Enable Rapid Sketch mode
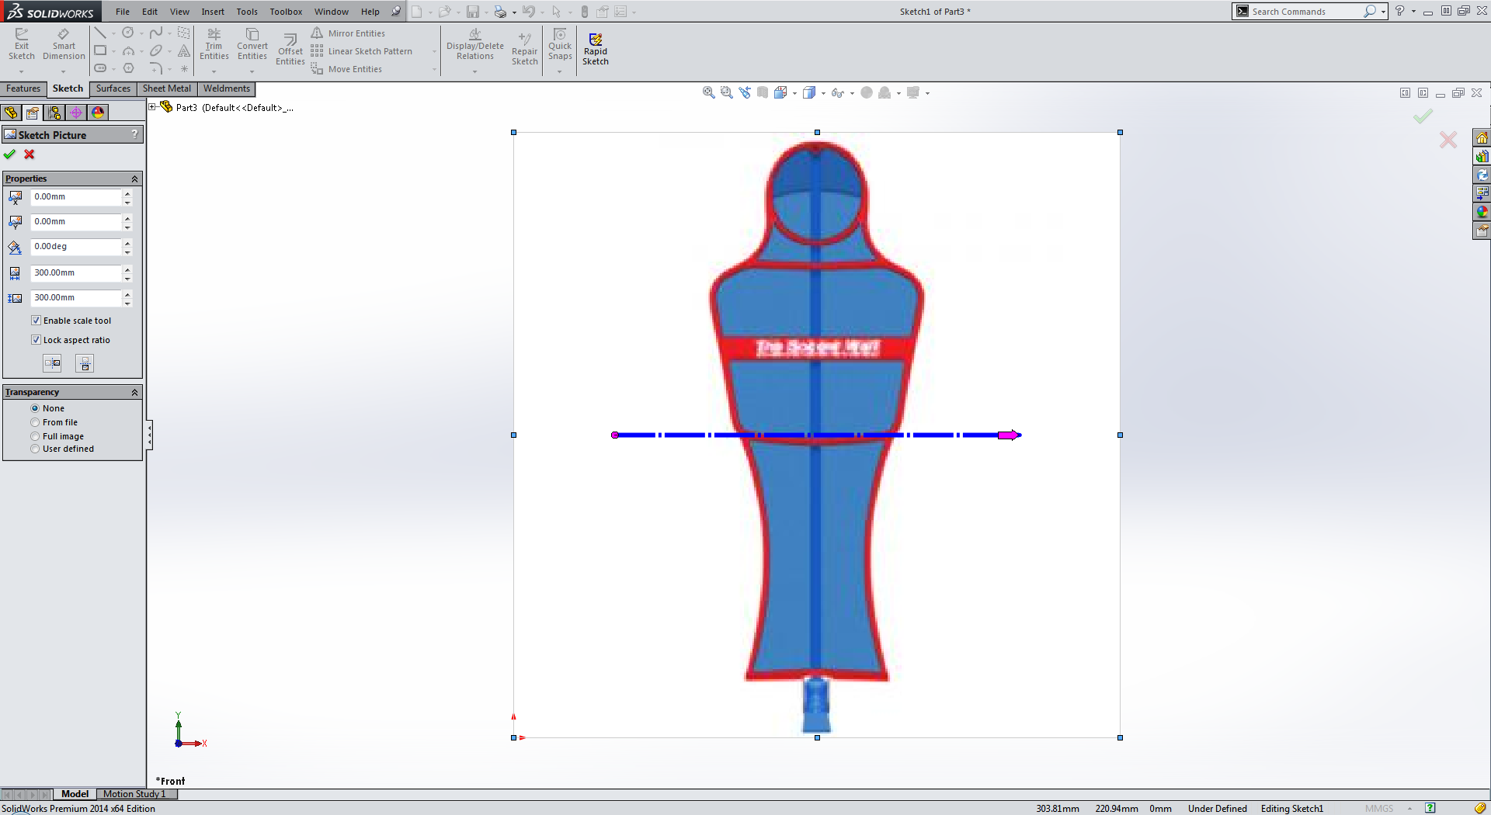This screenshot has height=815, width=1491. pyautogui.click(x=596, y=47)
